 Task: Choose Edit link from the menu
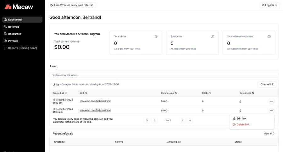252,118
